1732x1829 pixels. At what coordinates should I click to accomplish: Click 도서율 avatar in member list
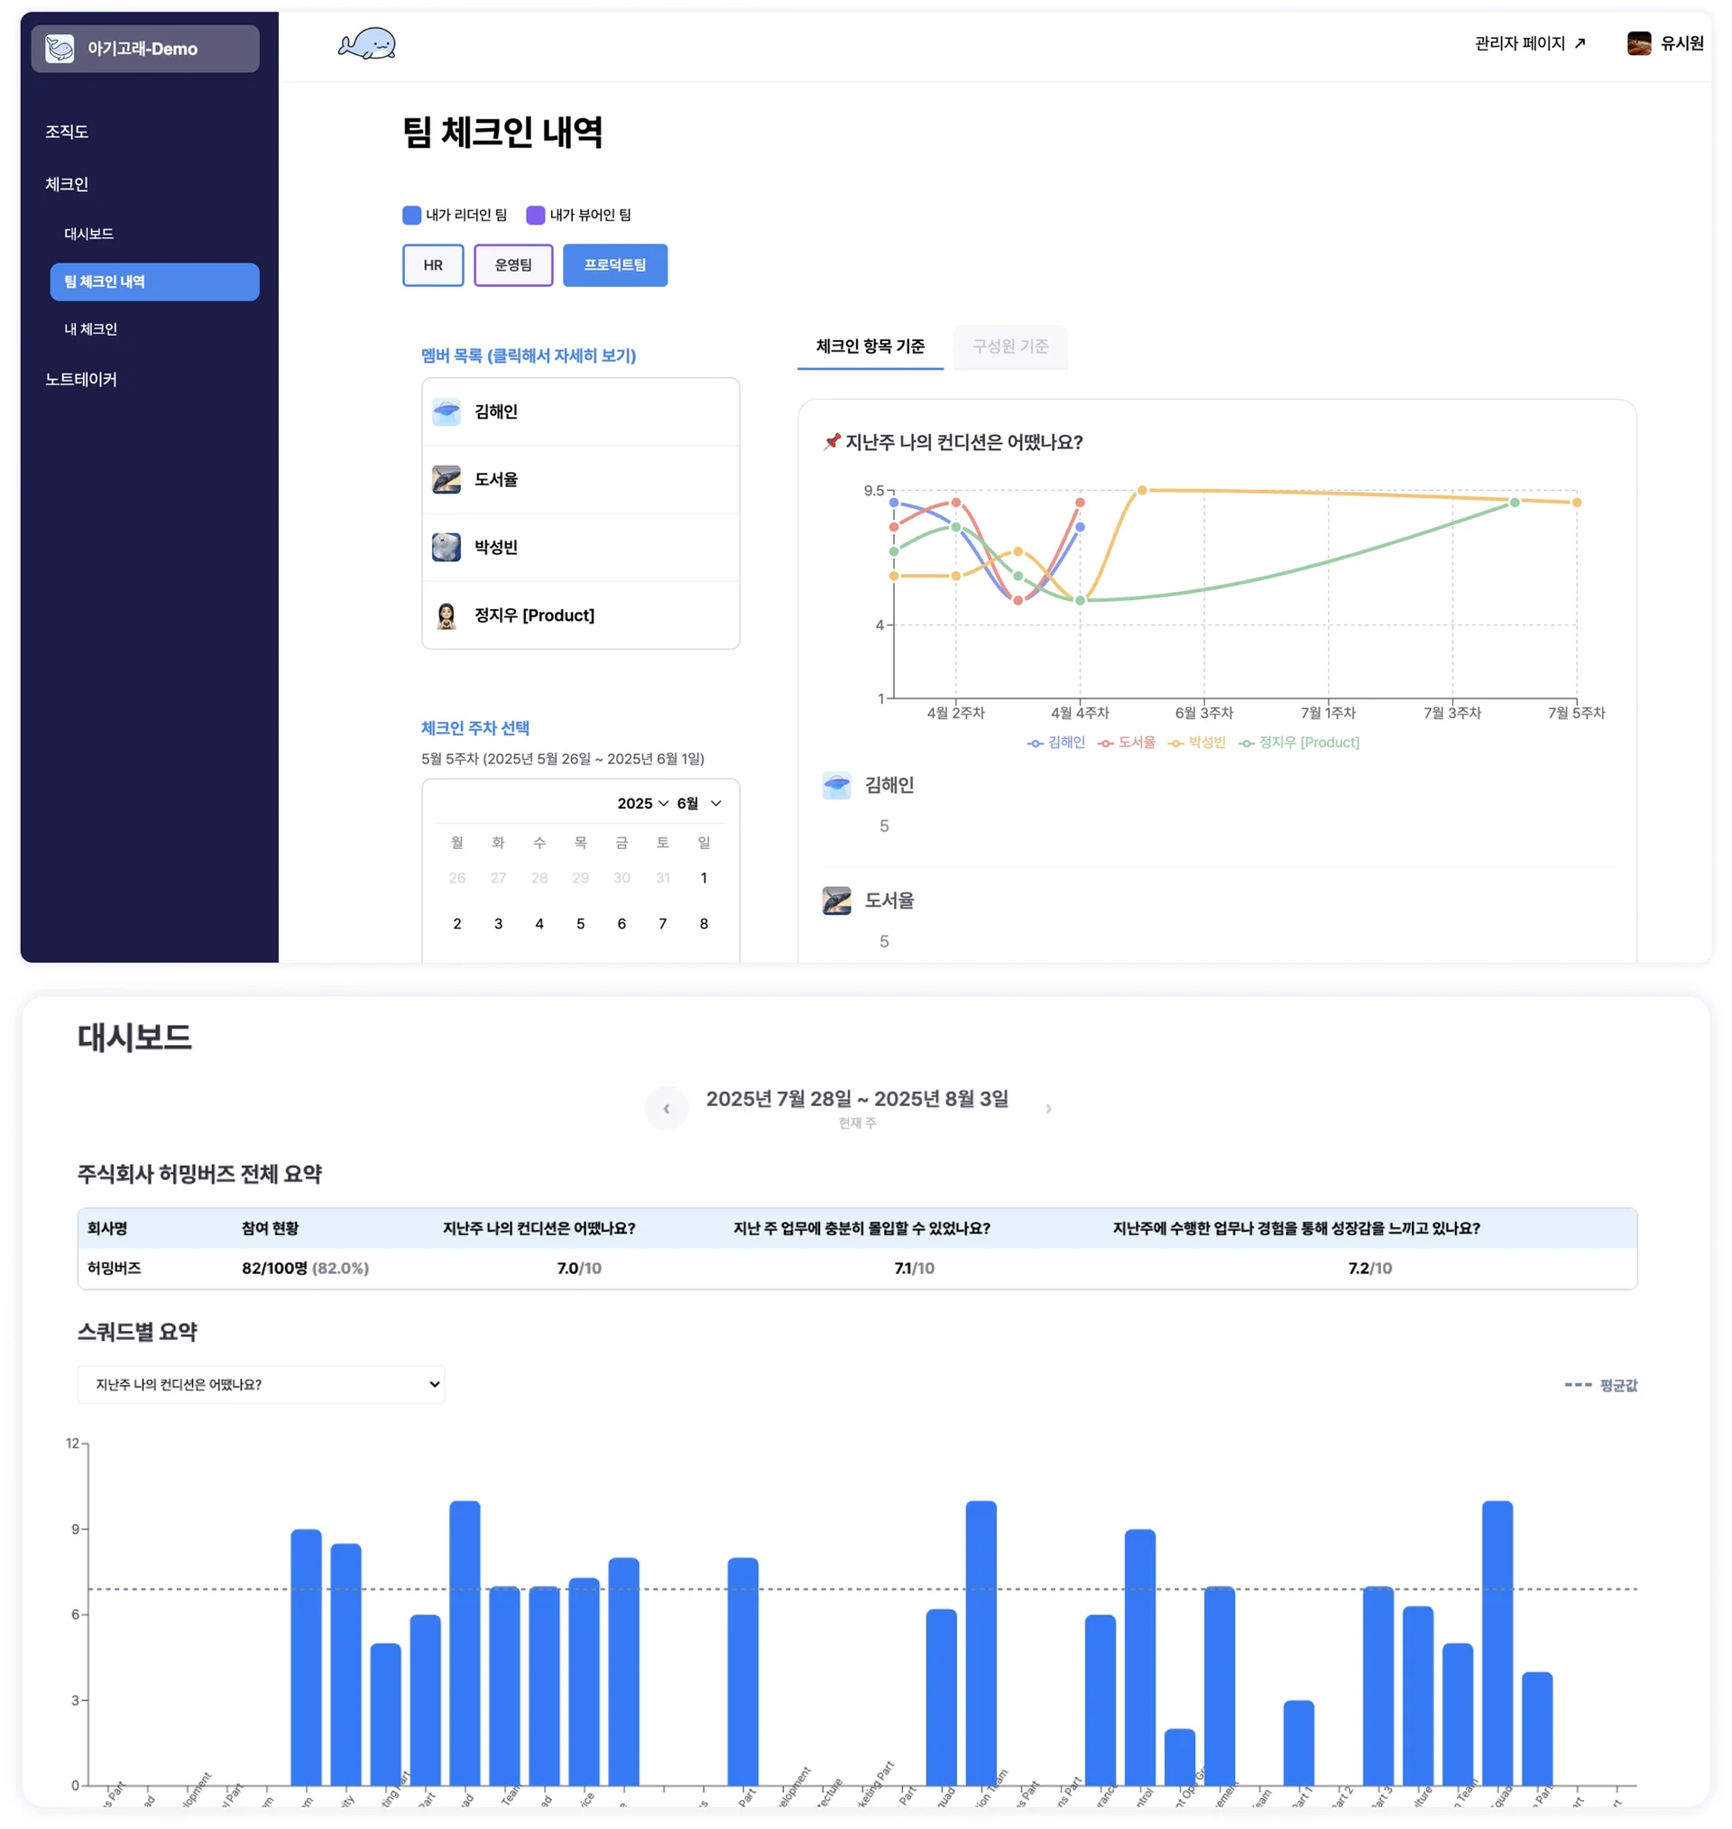[x=446, y=479]
